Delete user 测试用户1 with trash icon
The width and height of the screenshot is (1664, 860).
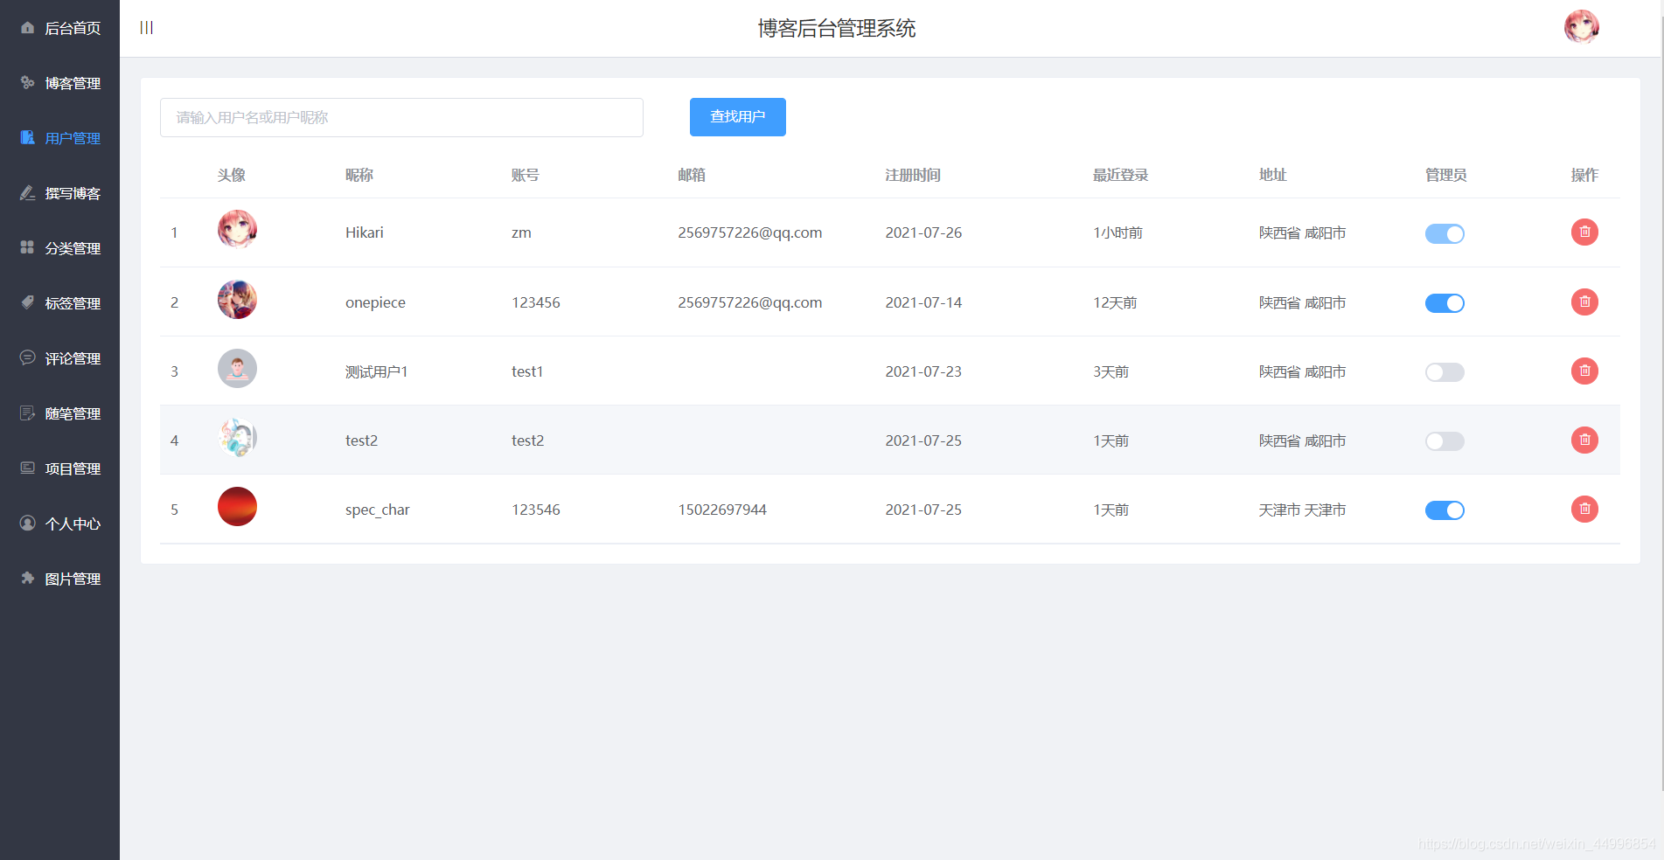click(x=1584, y=371)
